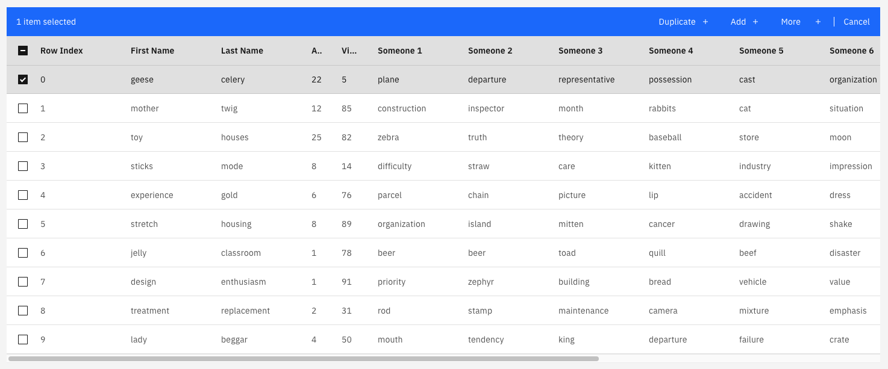The height and width of the screenshot is (369, 888).
Task: Click the Duplicate batch action
Action: click(x=677, y=22)
